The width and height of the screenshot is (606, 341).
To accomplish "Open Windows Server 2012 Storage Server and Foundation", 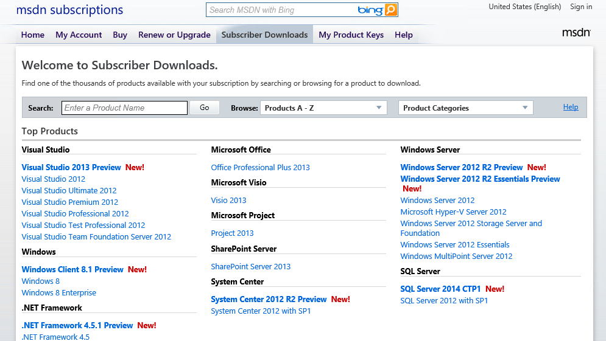I will point(471,228).
